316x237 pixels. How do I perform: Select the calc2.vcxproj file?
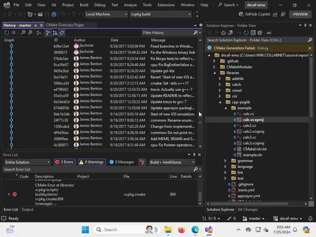(253, 131)
